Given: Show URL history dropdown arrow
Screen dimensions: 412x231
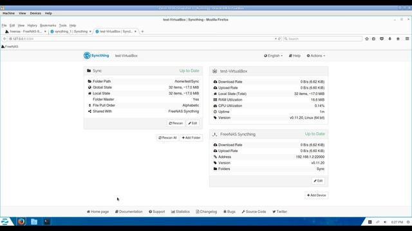Looking at the screenshot, I should pyautogui.click(x=276, y=38).
